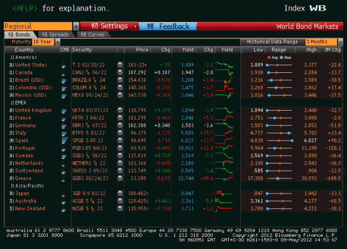Open the chart icon in Australia row
This screenshot has width=347, height=249.
[120, 201]
